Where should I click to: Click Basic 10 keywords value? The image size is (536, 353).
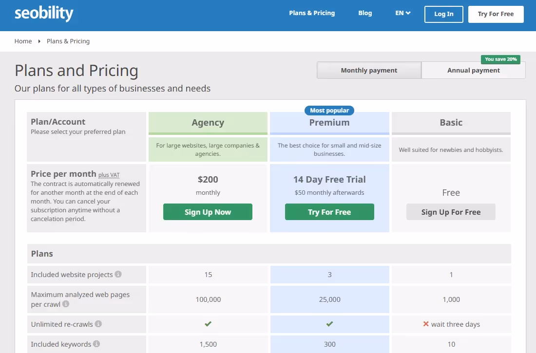451,344
